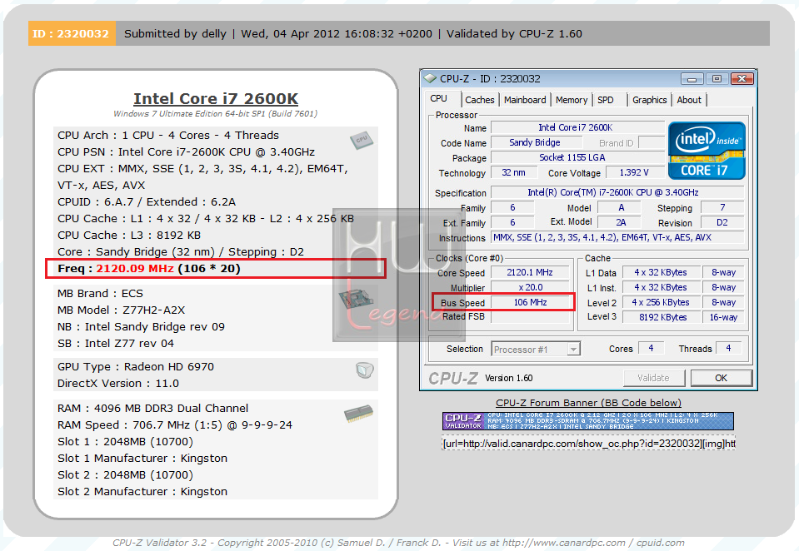Switch to the CPU tab

coord(439,99)
